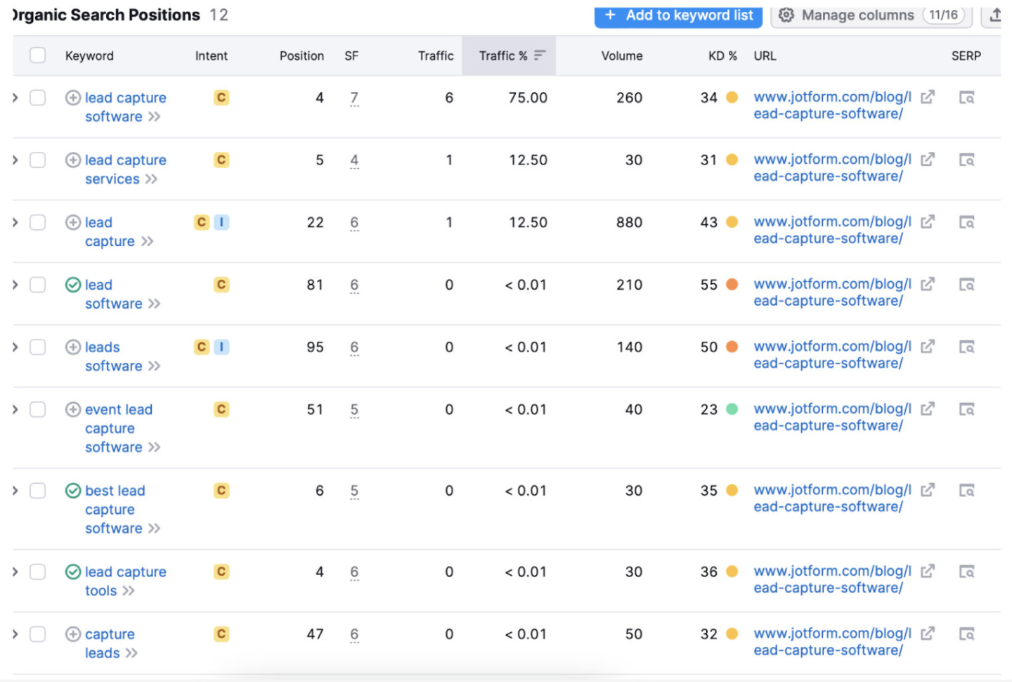Sort by Traffic % column header
Image resolution: width=1012 pixels, height=682 pixels.
pyautogui.click(x=509, y=56)
